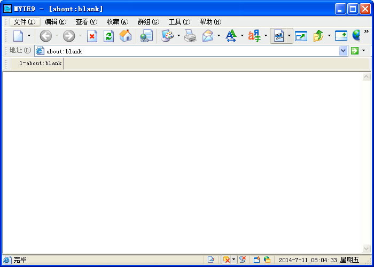This screenshot has width=374, height=267.
Task: Click the green Refresh page icon
Action: coord(108,36)
